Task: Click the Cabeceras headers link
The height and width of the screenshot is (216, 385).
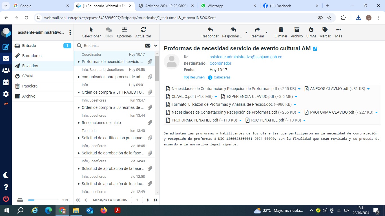Action: pos(222,77)
